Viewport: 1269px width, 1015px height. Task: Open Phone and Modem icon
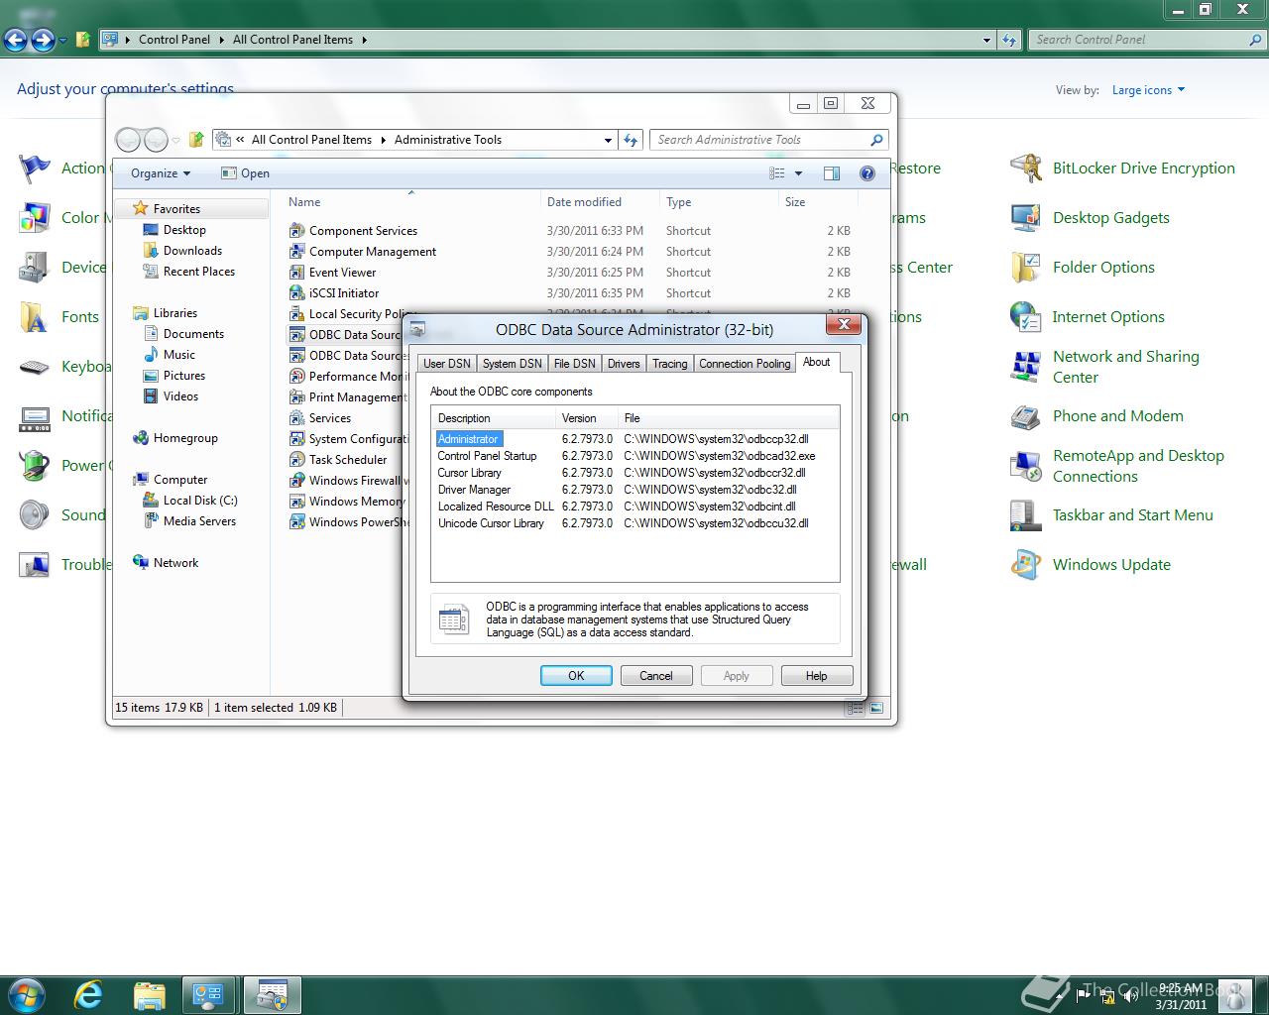[x=1025, y=416]
